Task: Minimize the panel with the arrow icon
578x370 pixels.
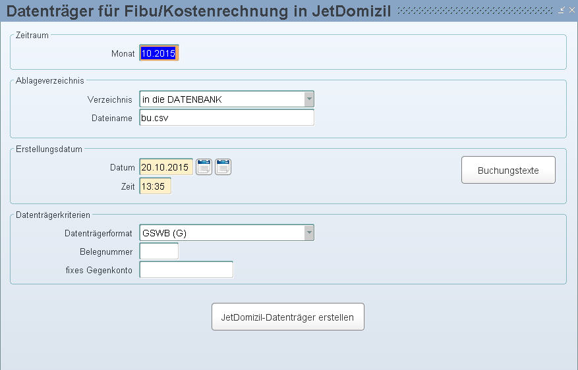Action: (562, 10)
